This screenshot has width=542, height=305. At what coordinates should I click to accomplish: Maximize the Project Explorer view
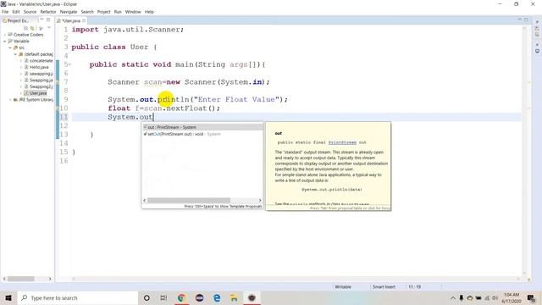(x=48, y=20)
